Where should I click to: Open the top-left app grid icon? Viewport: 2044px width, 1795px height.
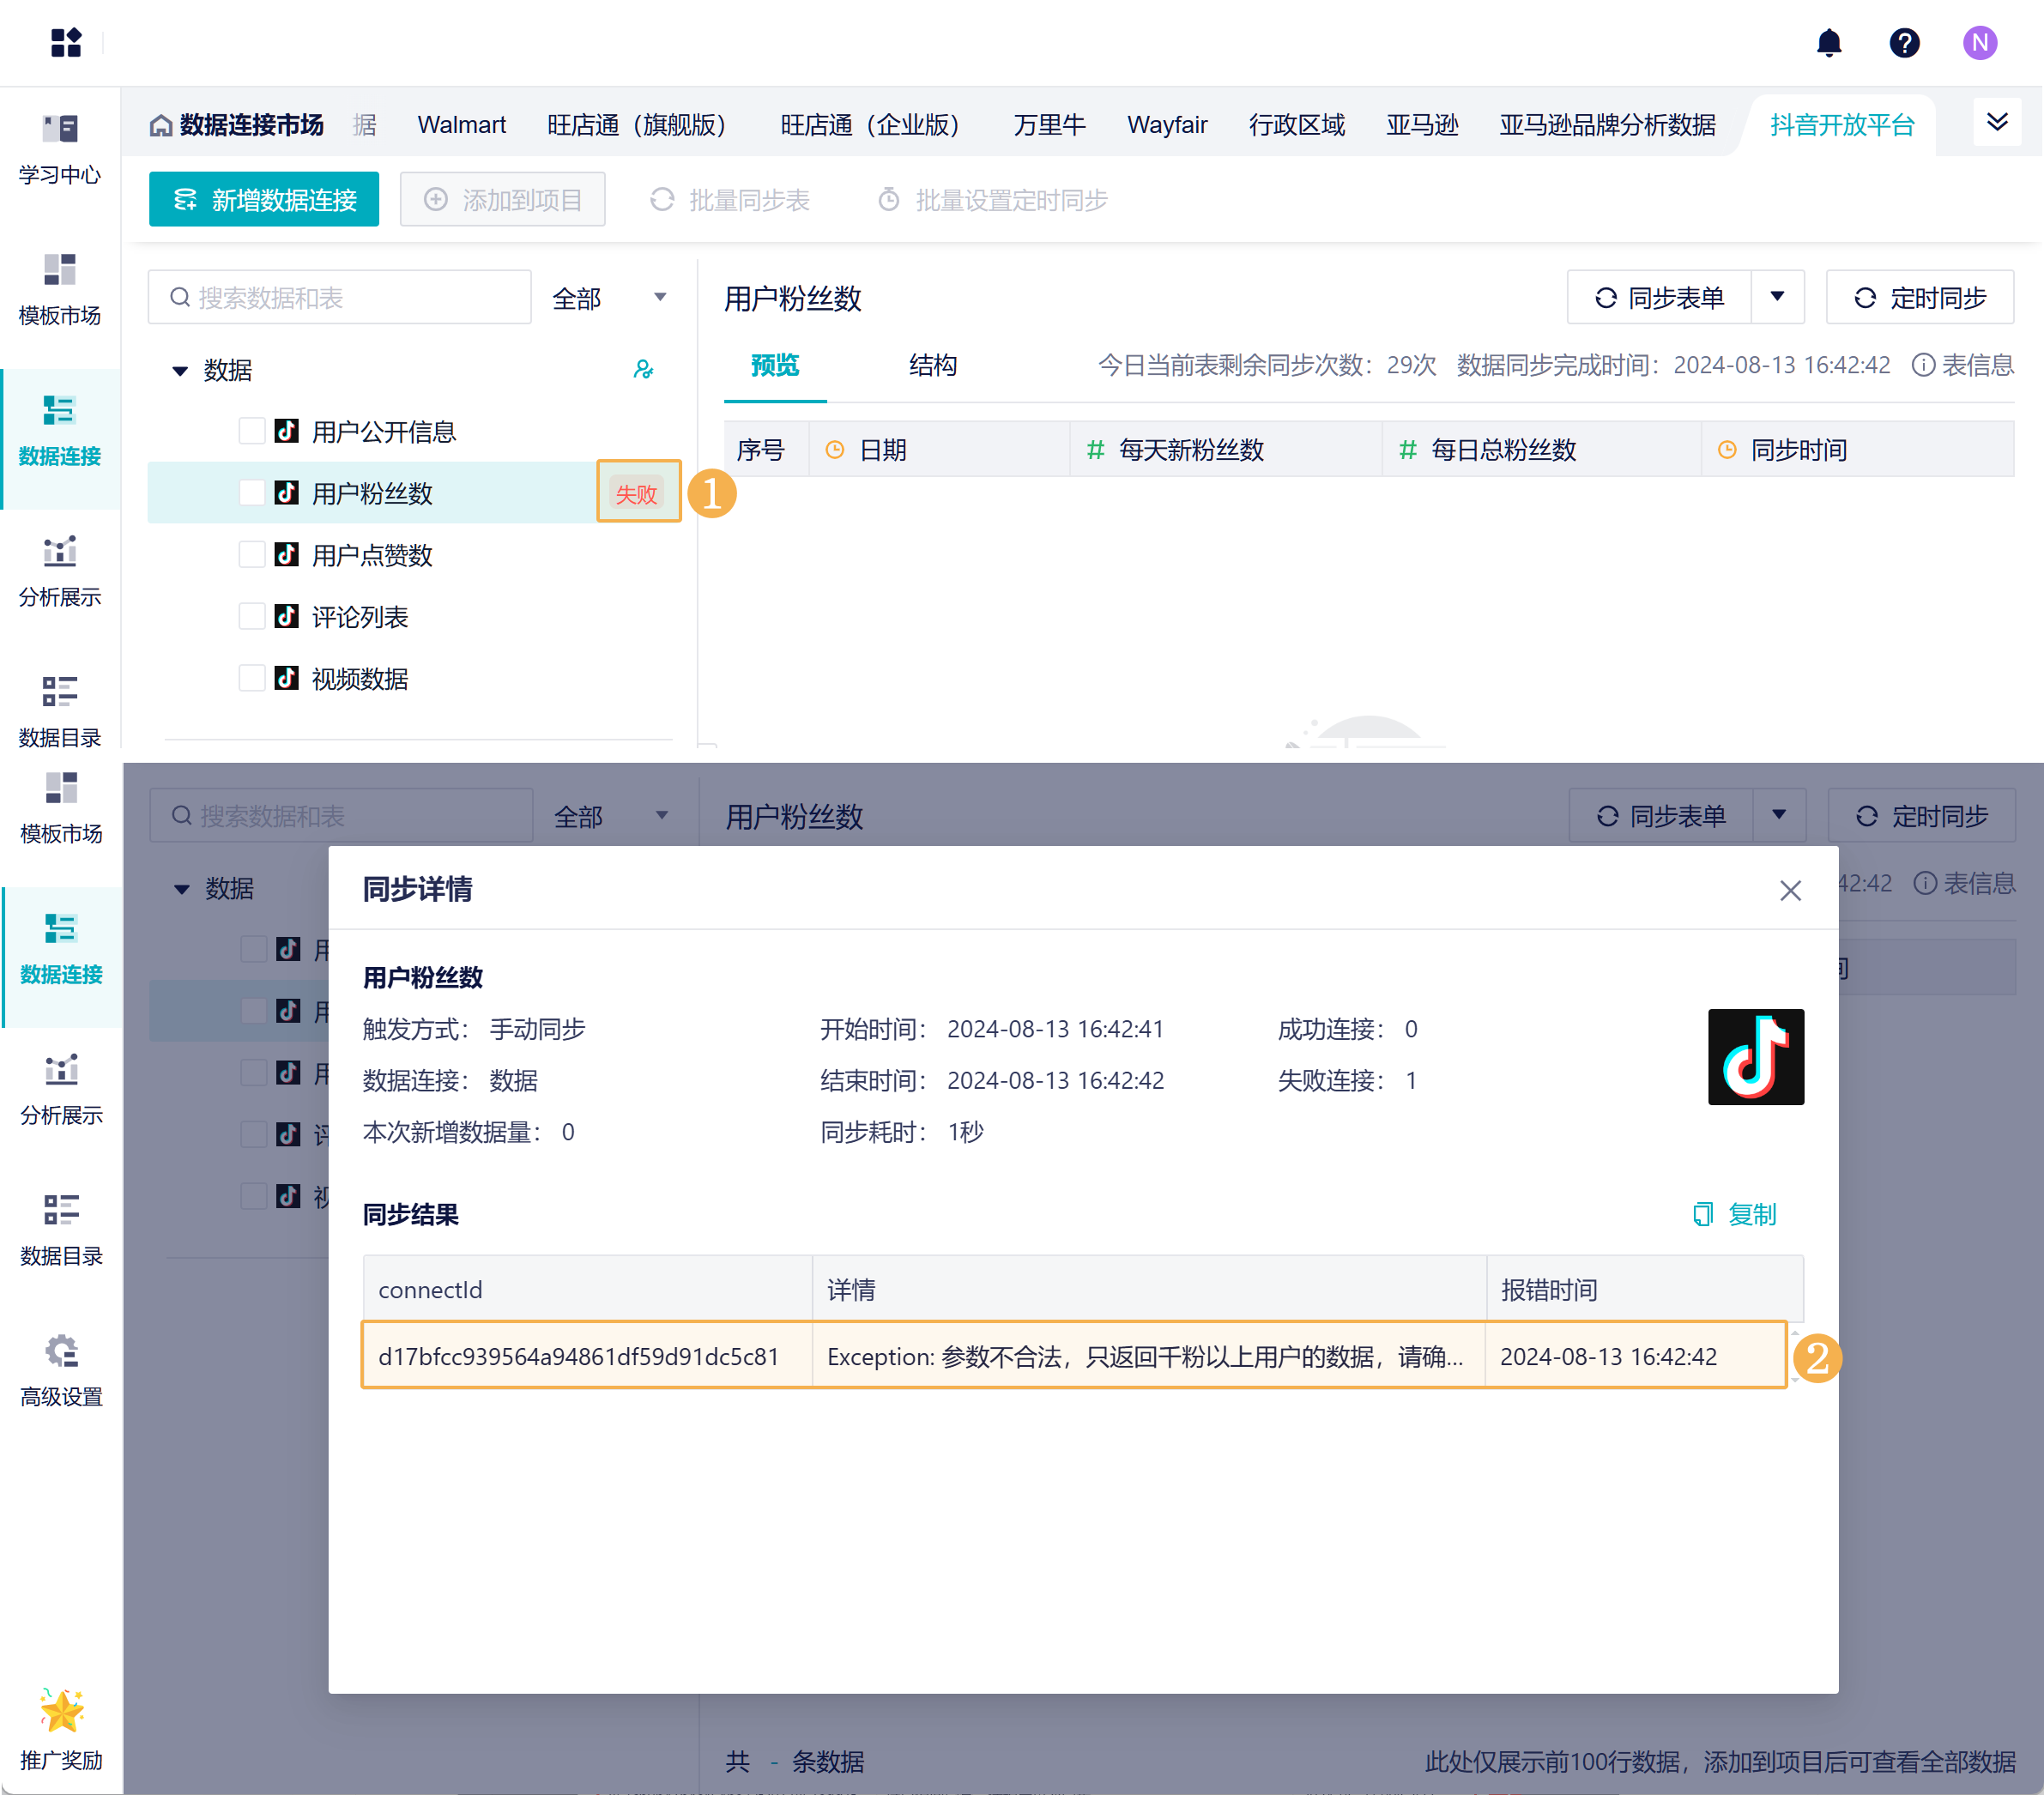(66, 43)
